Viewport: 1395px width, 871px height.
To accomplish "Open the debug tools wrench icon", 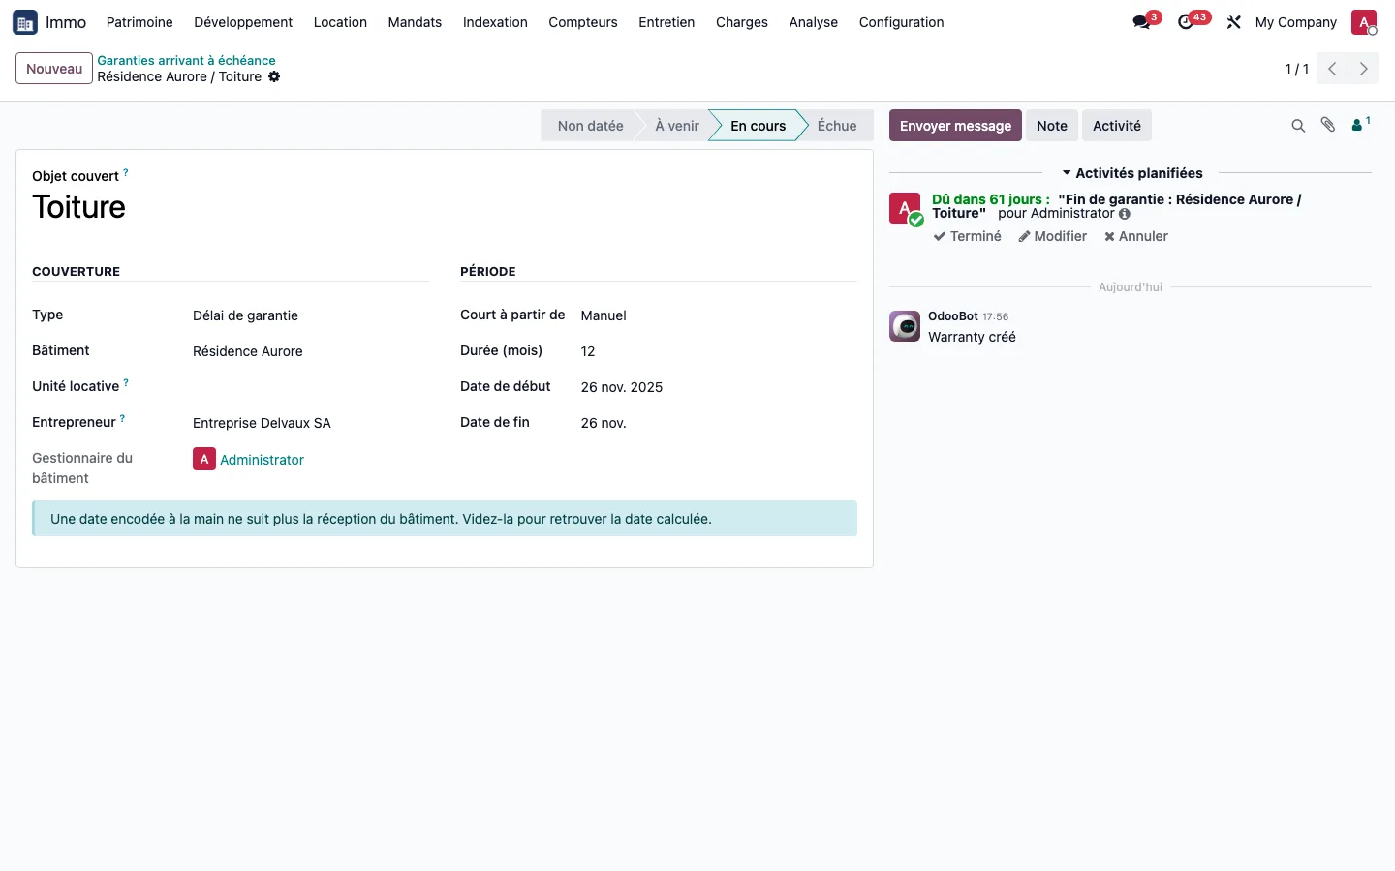I will (x=1233, y=22).
